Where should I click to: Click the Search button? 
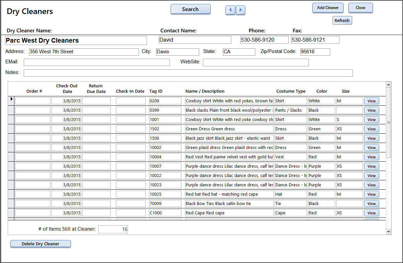coord(190,9)
